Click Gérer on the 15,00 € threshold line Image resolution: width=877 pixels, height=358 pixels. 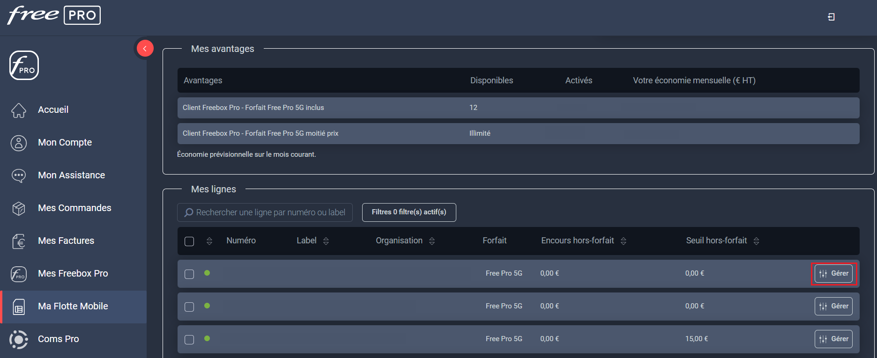point(833,339)
